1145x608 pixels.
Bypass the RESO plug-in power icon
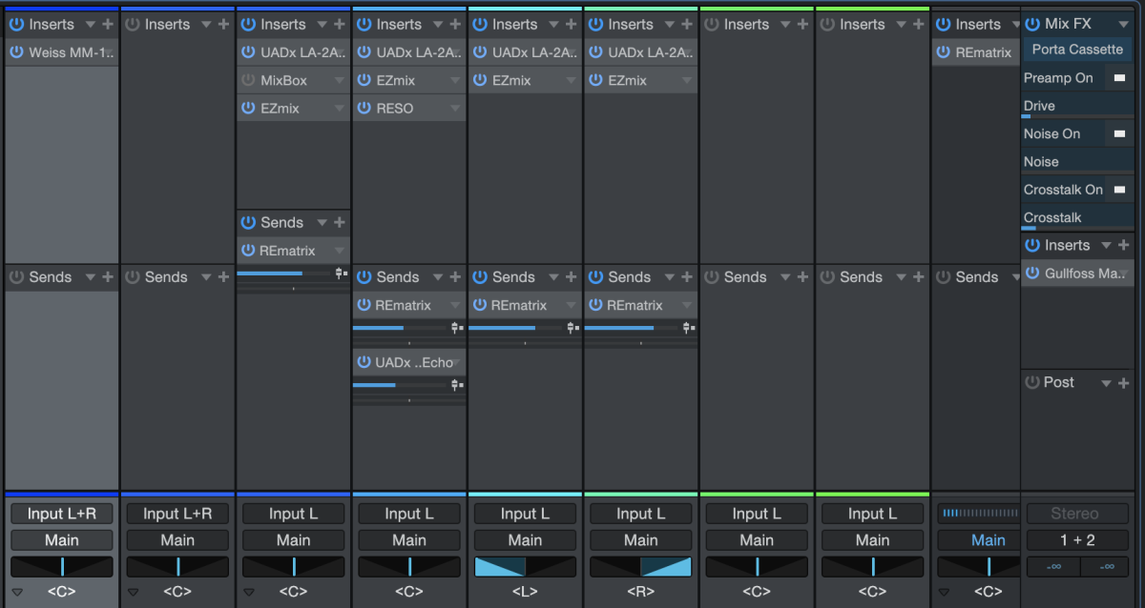(364, 108)
